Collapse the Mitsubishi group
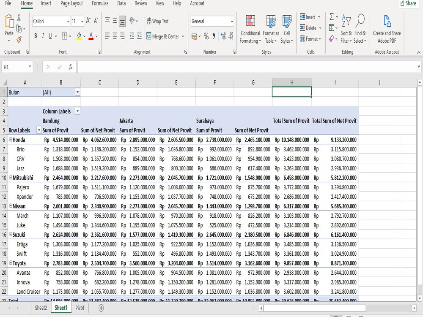The height and width of the screenshot is (317, 423). tap(11, 178)
